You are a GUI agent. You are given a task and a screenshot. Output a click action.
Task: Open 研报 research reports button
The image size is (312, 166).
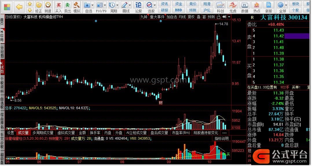[165, 10]
